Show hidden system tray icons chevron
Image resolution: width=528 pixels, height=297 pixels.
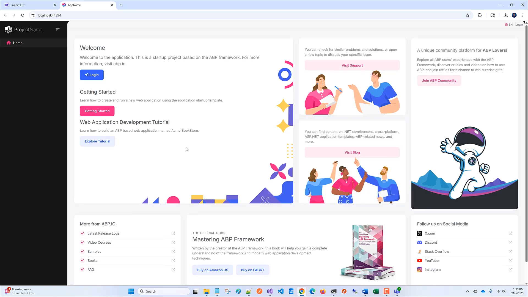[x=468, y=291]
